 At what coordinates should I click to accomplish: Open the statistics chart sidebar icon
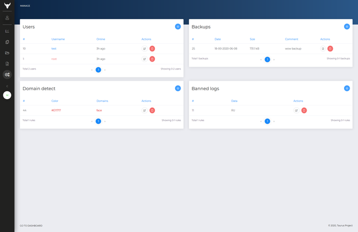(7, 31)
